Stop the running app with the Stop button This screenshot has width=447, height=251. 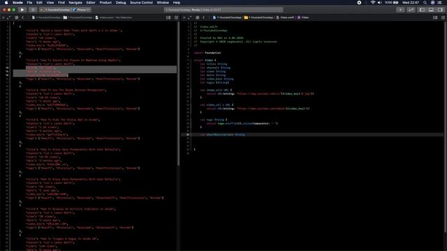(33, 10)
